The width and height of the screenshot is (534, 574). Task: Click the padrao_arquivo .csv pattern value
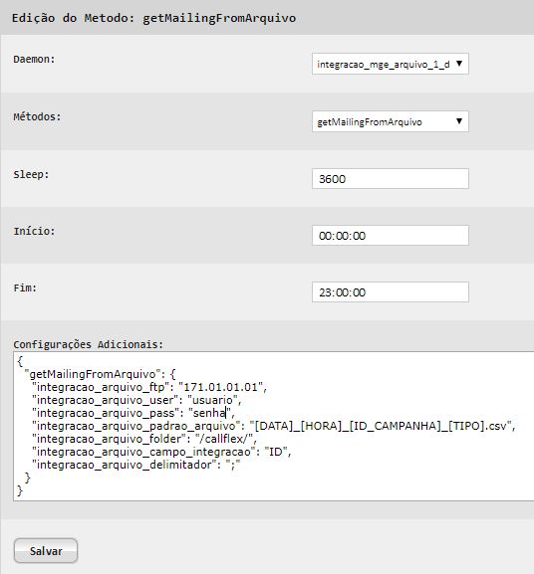click(x=381, y=426)
